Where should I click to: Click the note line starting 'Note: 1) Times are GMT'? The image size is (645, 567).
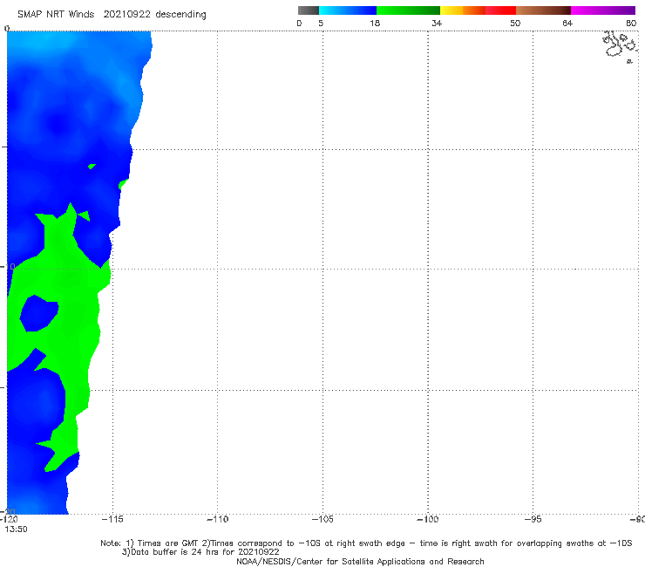pos(366,543)
